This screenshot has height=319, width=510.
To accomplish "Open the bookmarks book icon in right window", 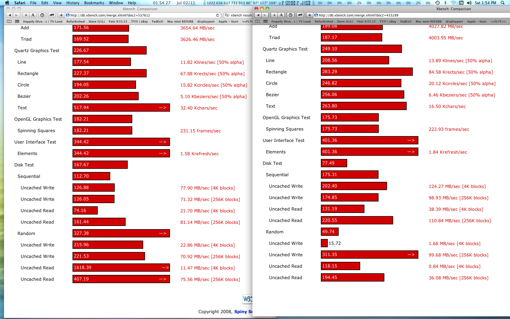I will click(258, 22).
